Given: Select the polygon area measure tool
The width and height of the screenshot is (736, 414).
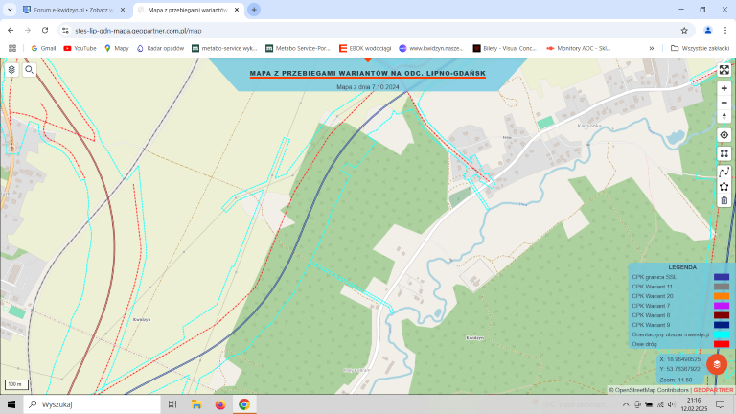Looking at the screenshot, I should [724, 186].
